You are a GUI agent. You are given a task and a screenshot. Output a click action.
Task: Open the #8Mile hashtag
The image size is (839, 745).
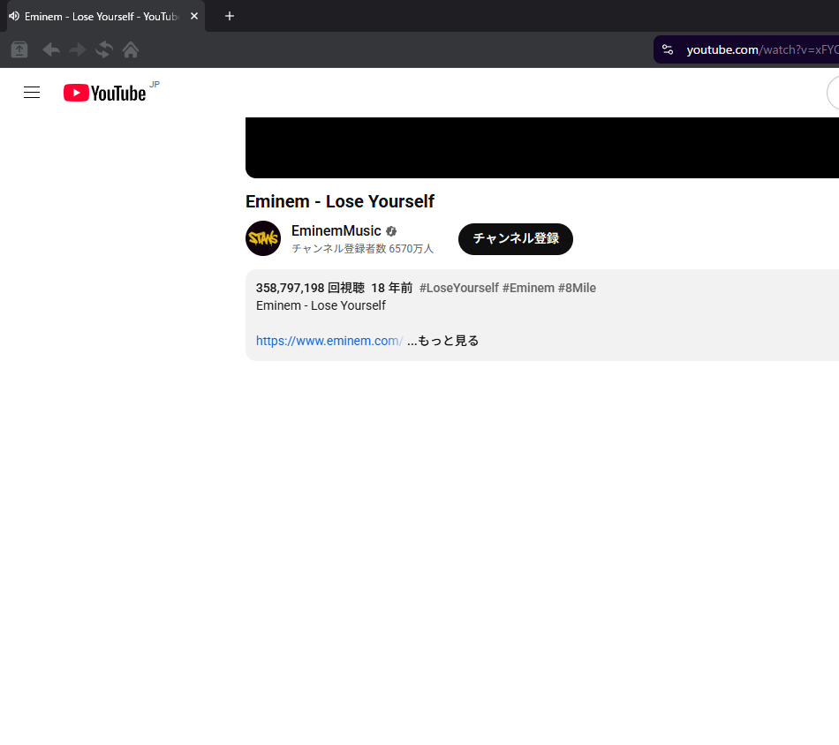click(577, 288)
